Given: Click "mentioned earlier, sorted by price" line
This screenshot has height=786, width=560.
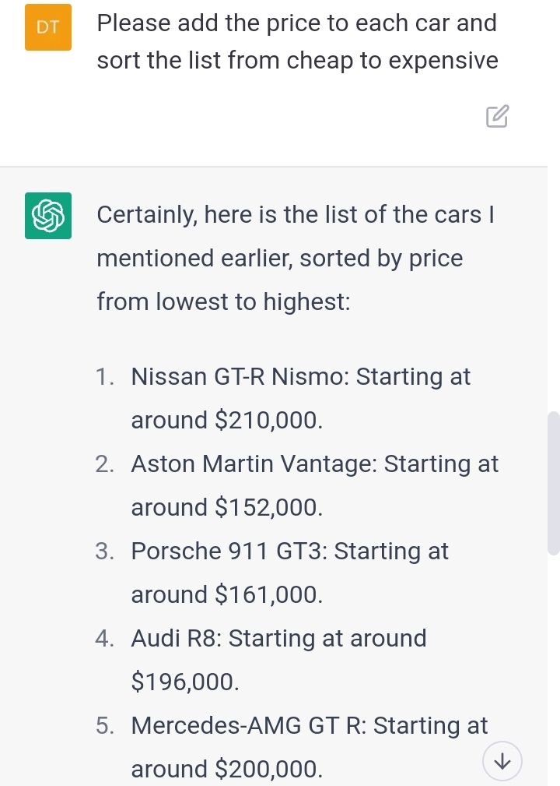Looking at the screenshot, I should [279, 258].
